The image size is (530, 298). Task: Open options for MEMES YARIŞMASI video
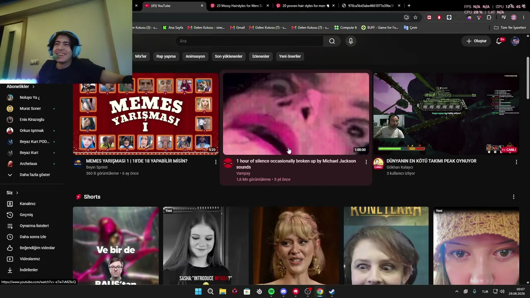216,162
